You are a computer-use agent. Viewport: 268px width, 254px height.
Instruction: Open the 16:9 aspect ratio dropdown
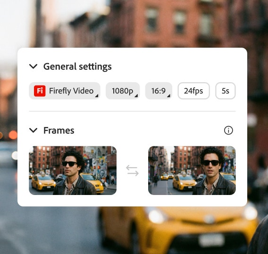tap(159, 91)
